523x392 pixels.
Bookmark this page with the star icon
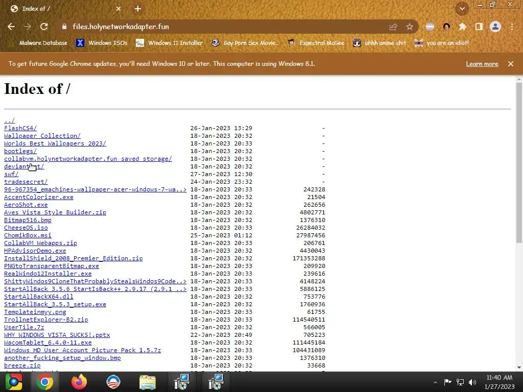click(410, 27)
